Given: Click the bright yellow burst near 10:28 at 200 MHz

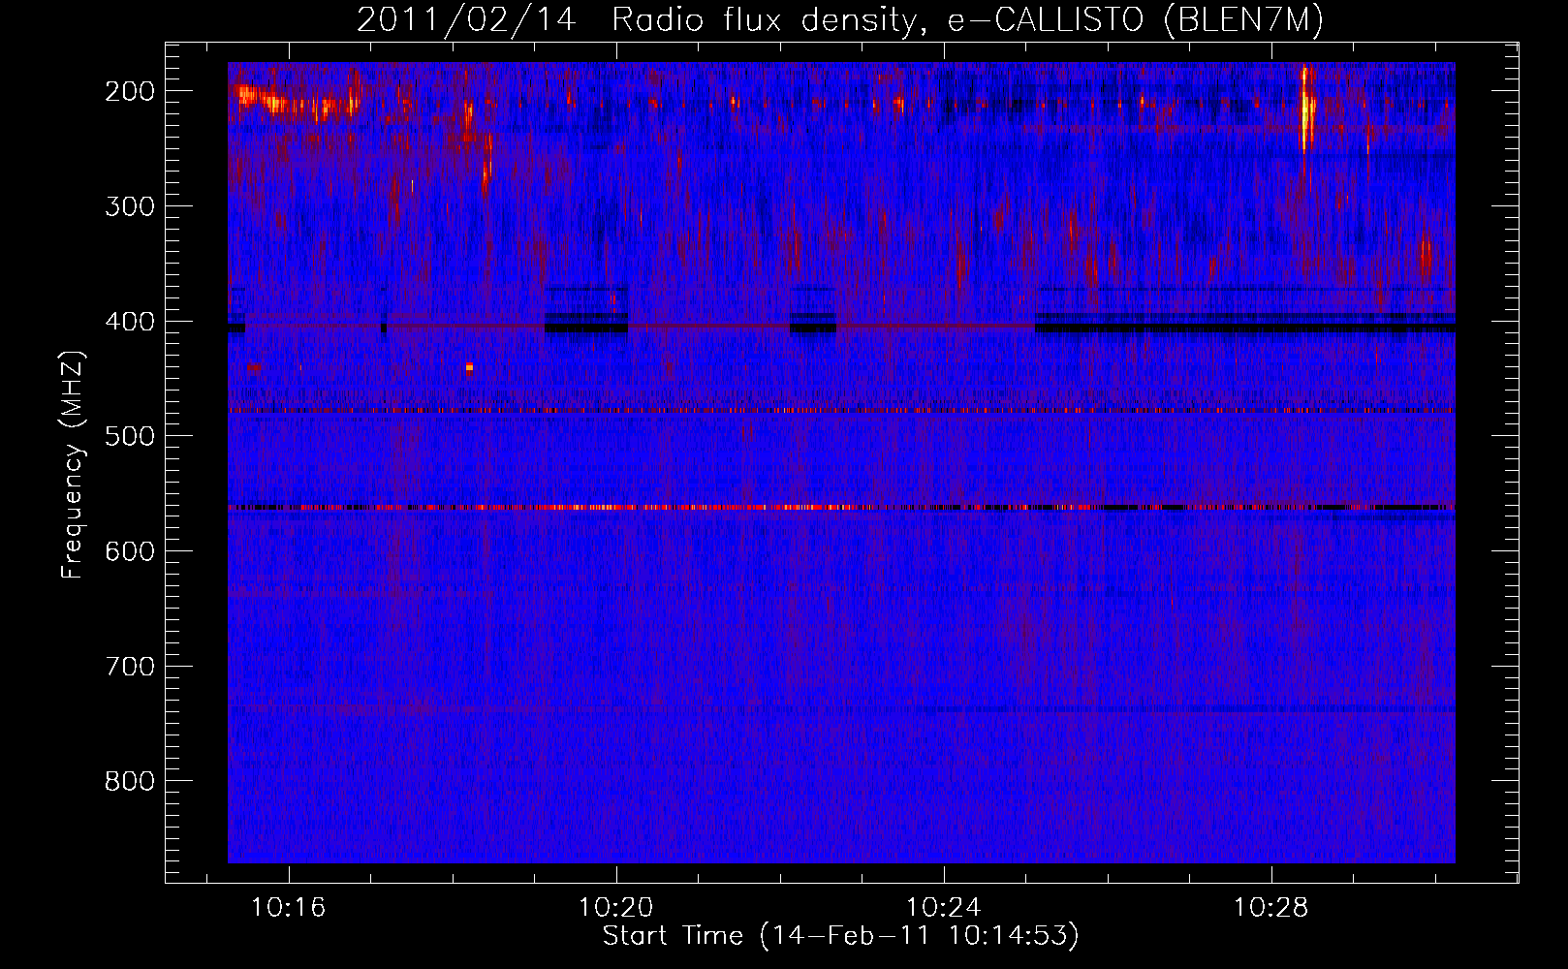Looking at the screenshot, I should (1307, 109).
